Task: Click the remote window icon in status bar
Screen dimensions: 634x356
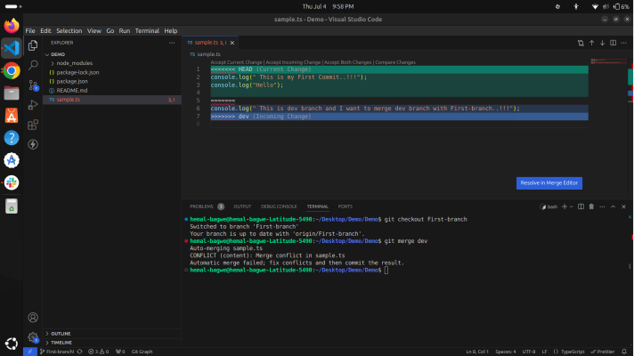Action: click(30, 352)
